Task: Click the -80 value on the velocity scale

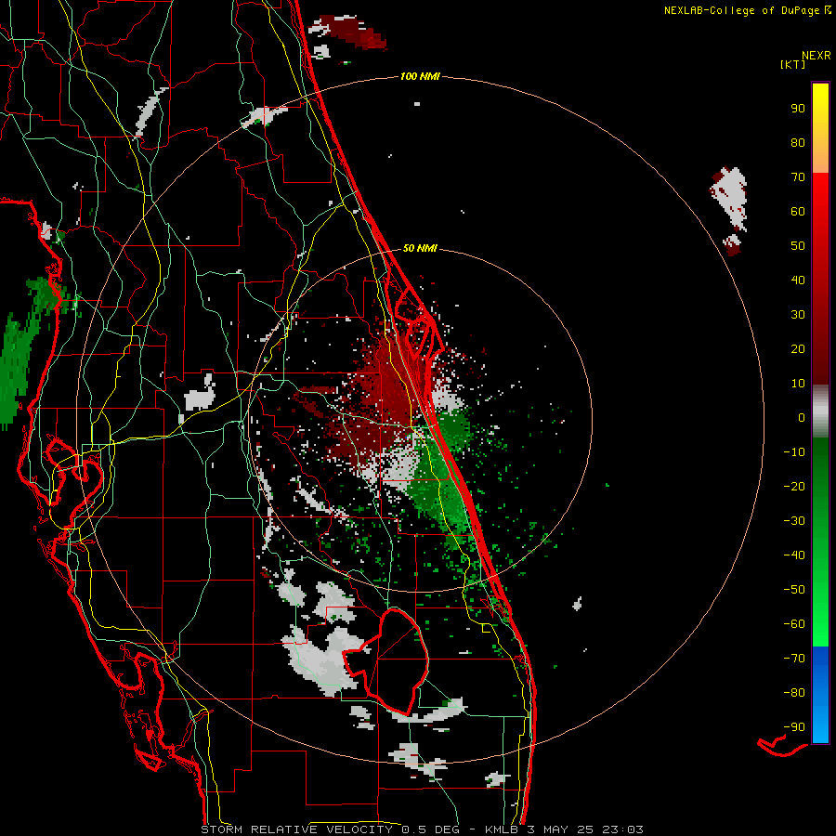Action: pyautogui.click(x=794, y=693)
